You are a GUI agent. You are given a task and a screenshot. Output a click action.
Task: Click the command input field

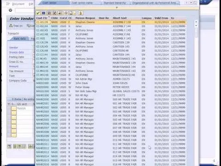pos(24,10)
